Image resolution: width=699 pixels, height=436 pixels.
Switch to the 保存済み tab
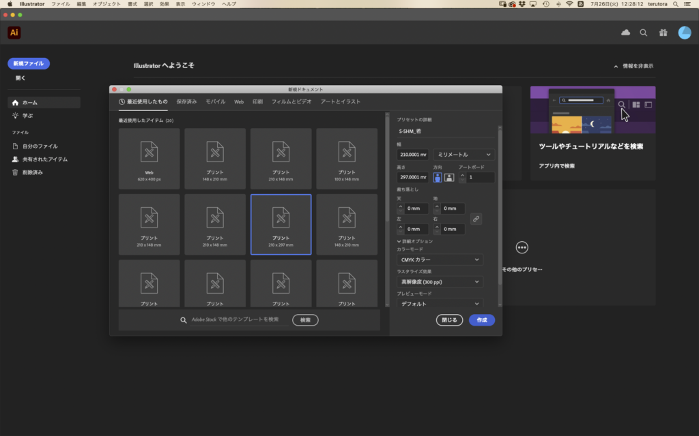(186, 102)
